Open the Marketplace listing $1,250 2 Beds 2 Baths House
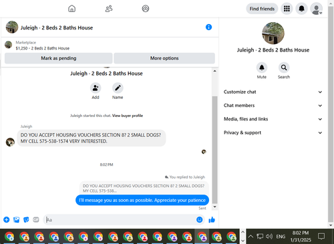Viewport: 334px width, 244px height. pyautogui.click(x=42, y=48)
